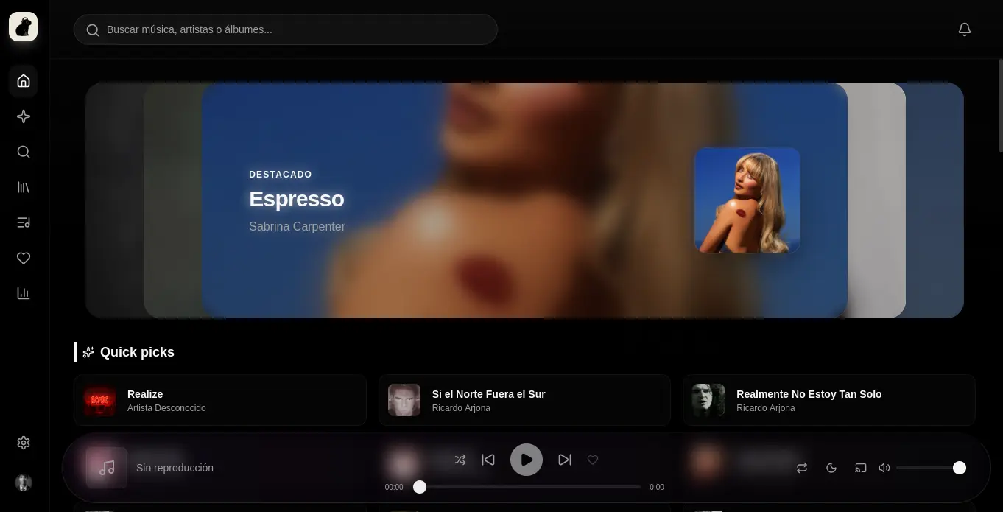Open the notifications bell

(x=965, y=29)
